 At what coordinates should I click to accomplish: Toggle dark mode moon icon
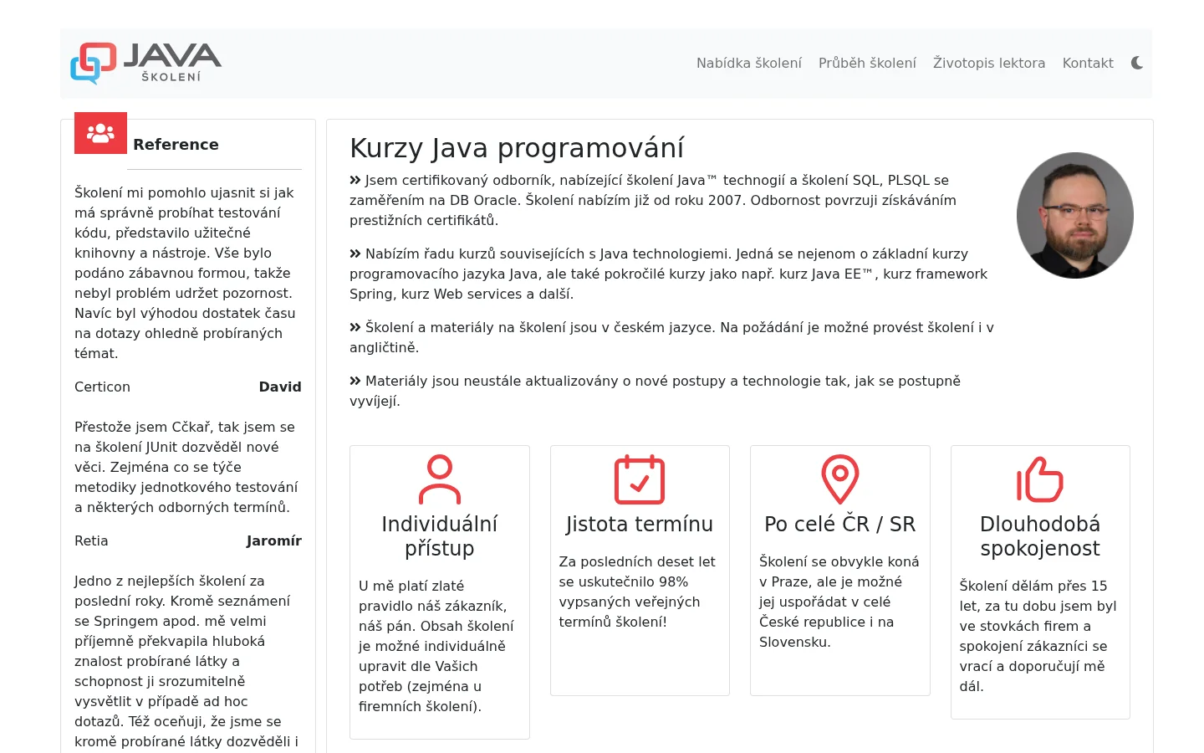pos(1137,63)
